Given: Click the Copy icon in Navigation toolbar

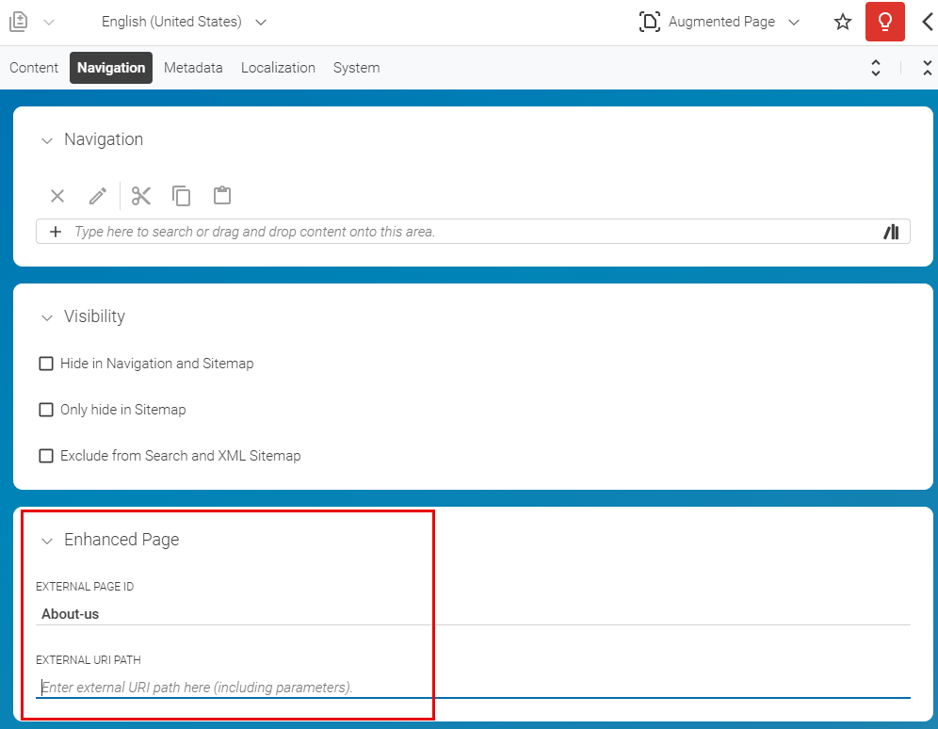Looking at the screenshot, I should tap(181, 195).
